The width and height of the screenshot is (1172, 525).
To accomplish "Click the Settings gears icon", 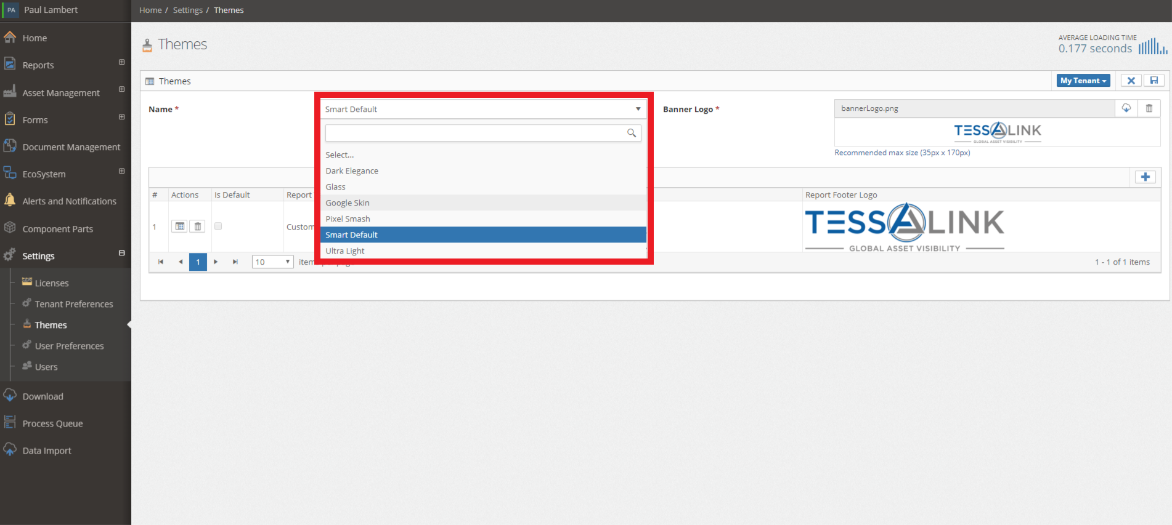I will (10, 255).
